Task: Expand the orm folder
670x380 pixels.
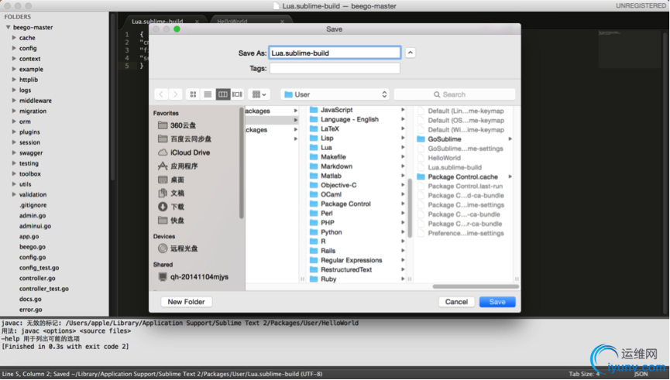Action: point(14,122)
